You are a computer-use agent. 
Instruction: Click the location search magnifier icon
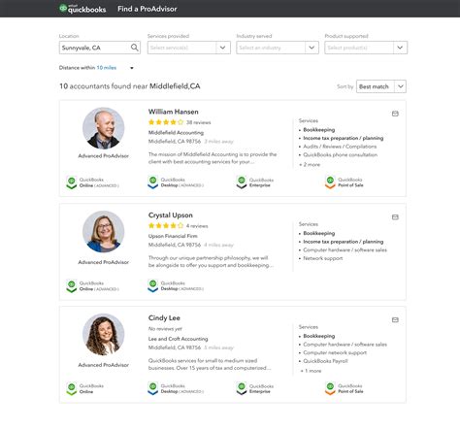click(134, 48)
